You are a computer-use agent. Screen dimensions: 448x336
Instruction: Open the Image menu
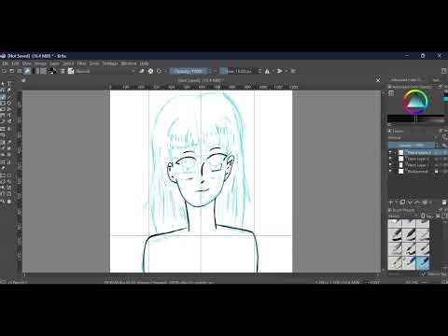coord(40,63)
